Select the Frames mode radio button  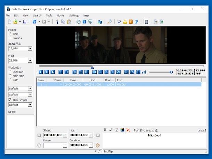(x=10, y=38)
